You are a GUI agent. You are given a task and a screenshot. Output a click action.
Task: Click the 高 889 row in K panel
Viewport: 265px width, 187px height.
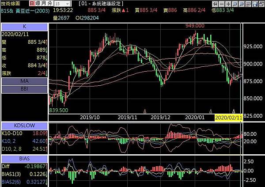(24, 50)
